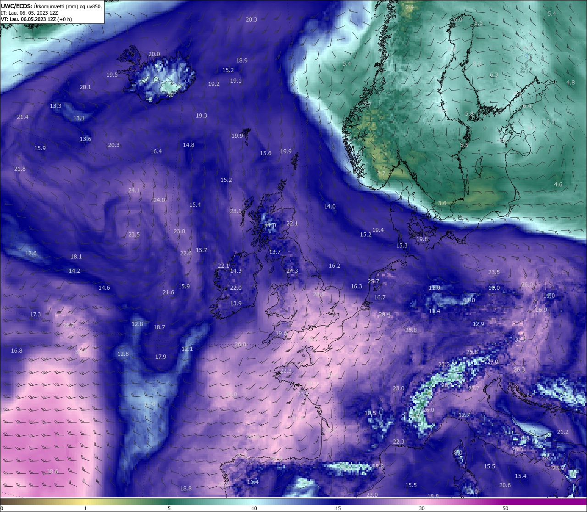Click the 14.8 value label
This screenshot has width=587, height=512.
(x=188, y=145)
